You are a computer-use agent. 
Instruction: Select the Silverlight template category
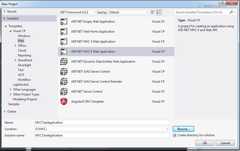tap(24, 65)
